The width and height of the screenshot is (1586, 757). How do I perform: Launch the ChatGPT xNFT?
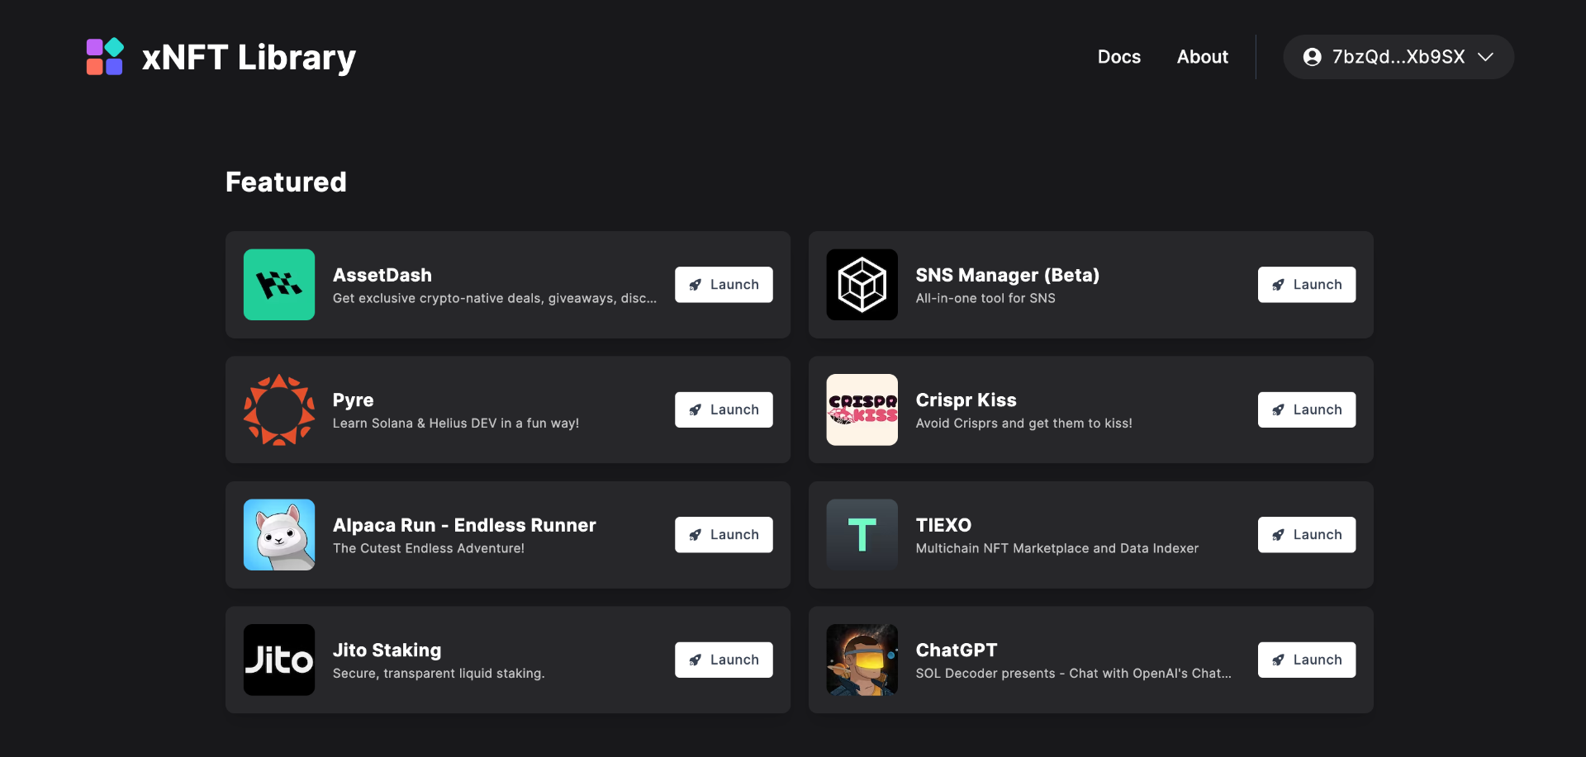(1307, 660)
